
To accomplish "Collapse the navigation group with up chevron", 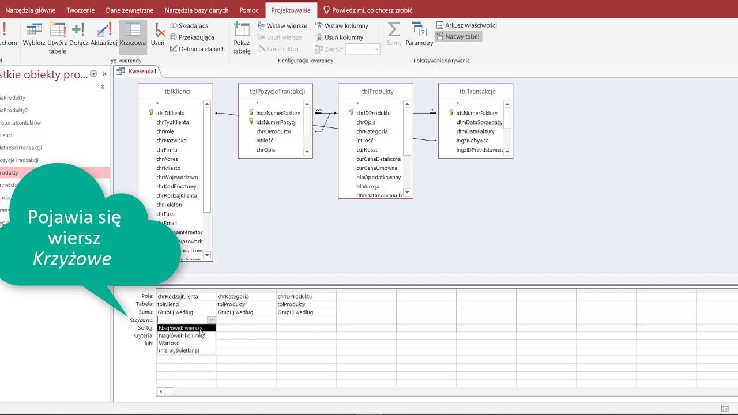I will point(103,87).
